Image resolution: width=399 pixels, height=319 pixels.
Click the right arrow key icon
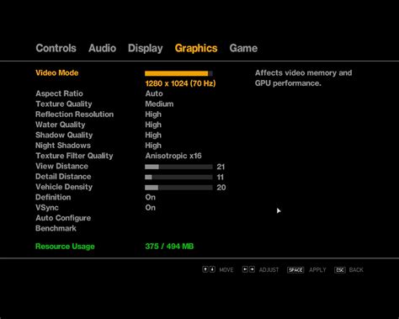pos(253,269)
